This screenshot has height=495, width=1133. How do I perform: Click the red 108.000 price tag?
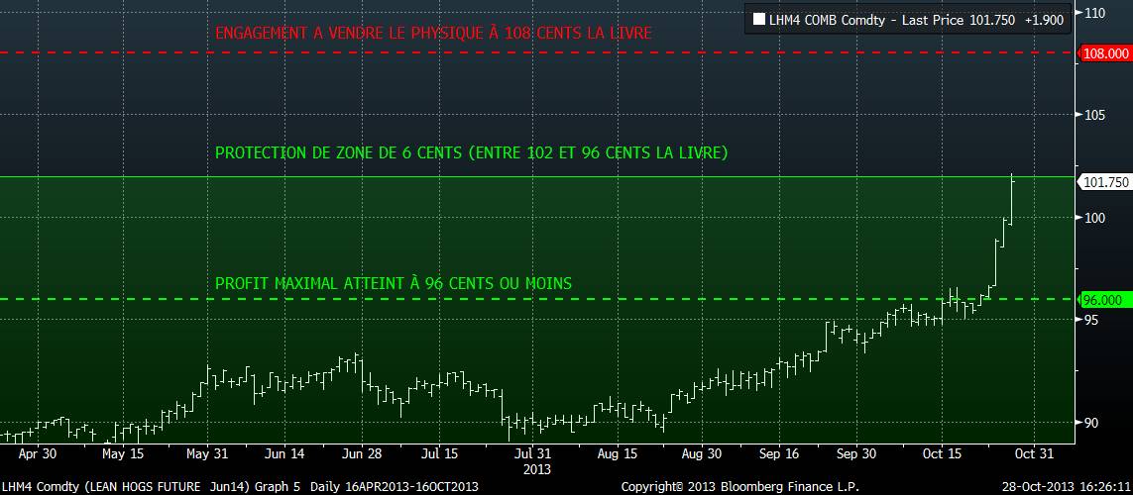(x=1104, y=53)
